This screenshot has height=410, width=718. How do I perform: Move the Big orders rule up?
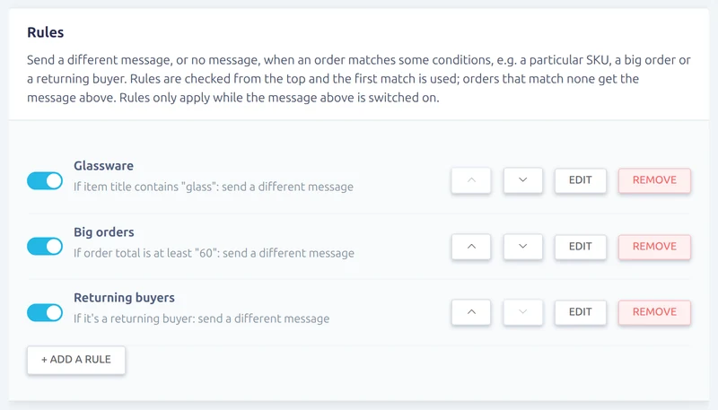point(471,247)
